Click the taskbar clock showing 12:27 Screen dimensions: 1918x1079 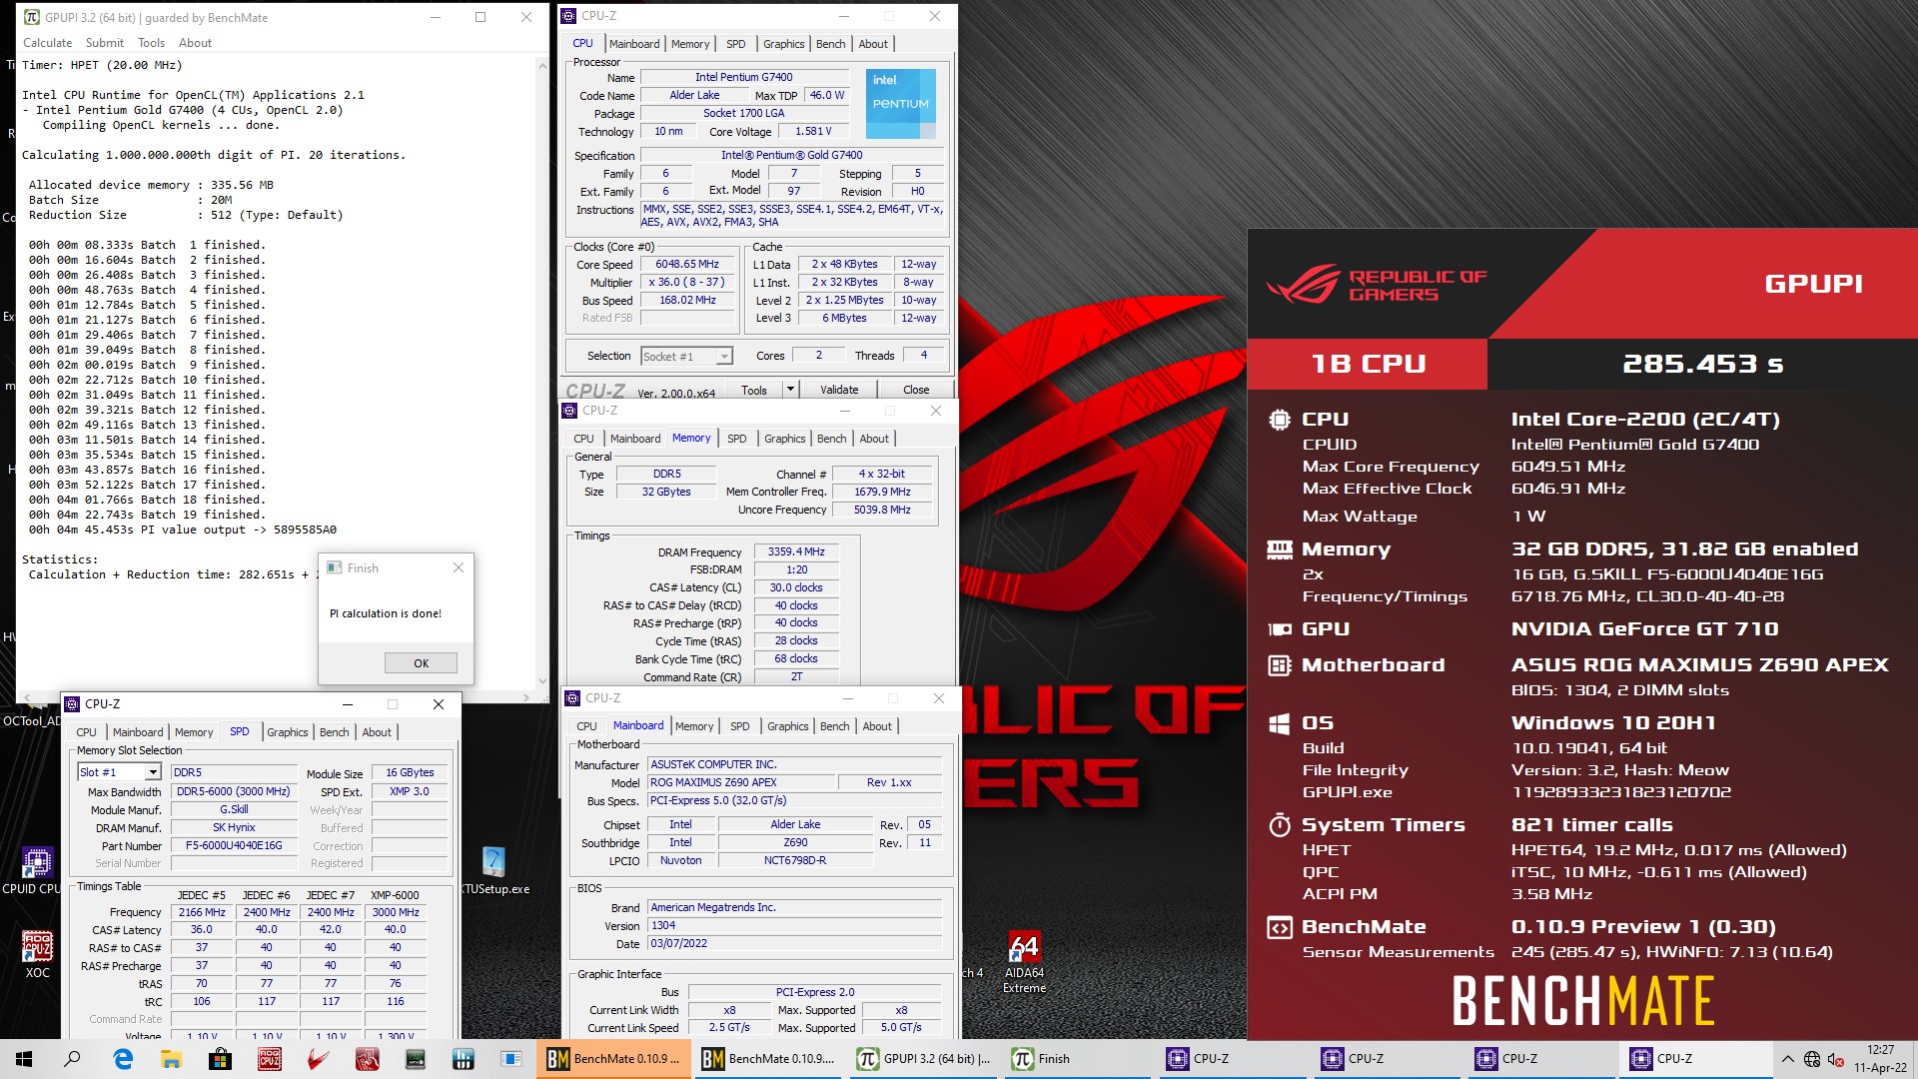click(1880, 1059)
